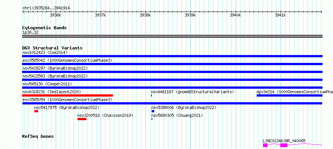Click the nsv5417975 (ByrskaBishop2022) label

67,107
